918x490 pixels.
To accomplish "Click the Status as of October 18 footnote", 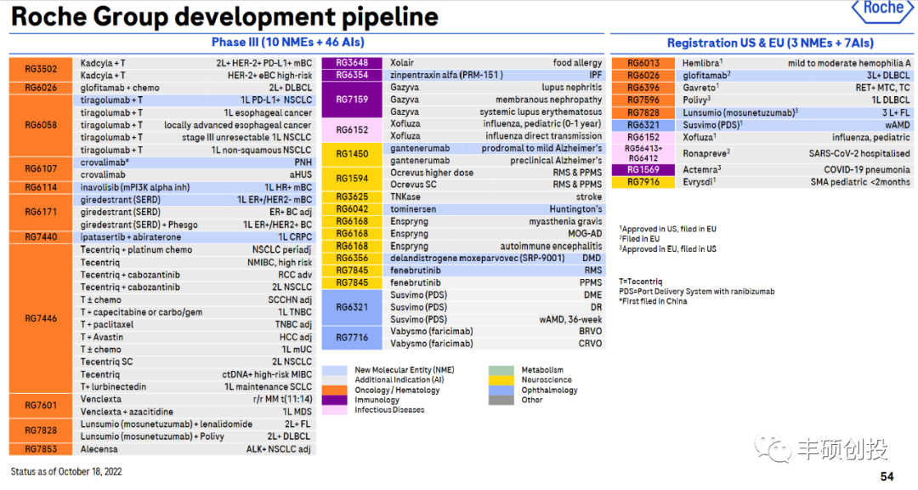I will pos(65,470).
